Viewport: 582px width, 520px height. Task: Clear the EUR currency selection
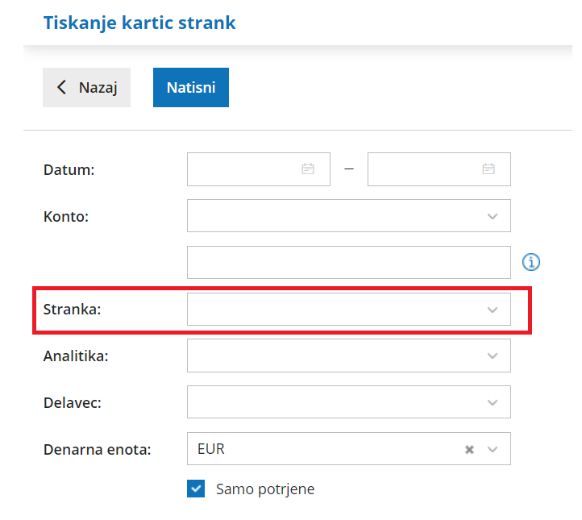point(469,450)
